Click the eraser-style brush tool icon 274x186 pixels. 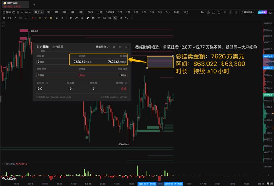coord(87,18)
